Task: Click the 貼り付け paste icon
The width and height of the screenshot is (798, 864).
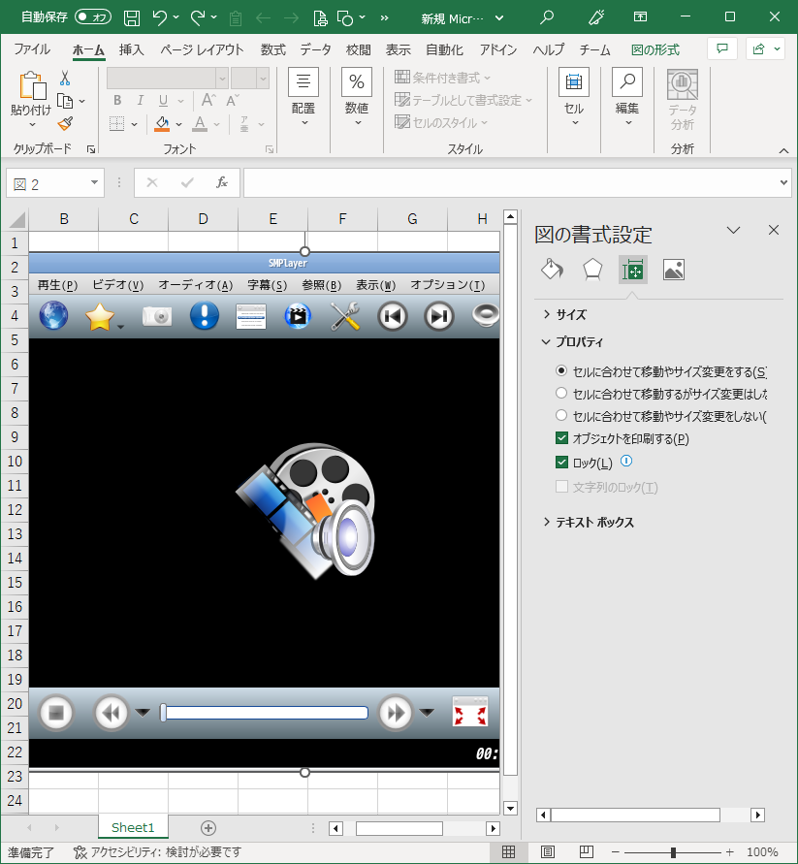Action: 32,86
